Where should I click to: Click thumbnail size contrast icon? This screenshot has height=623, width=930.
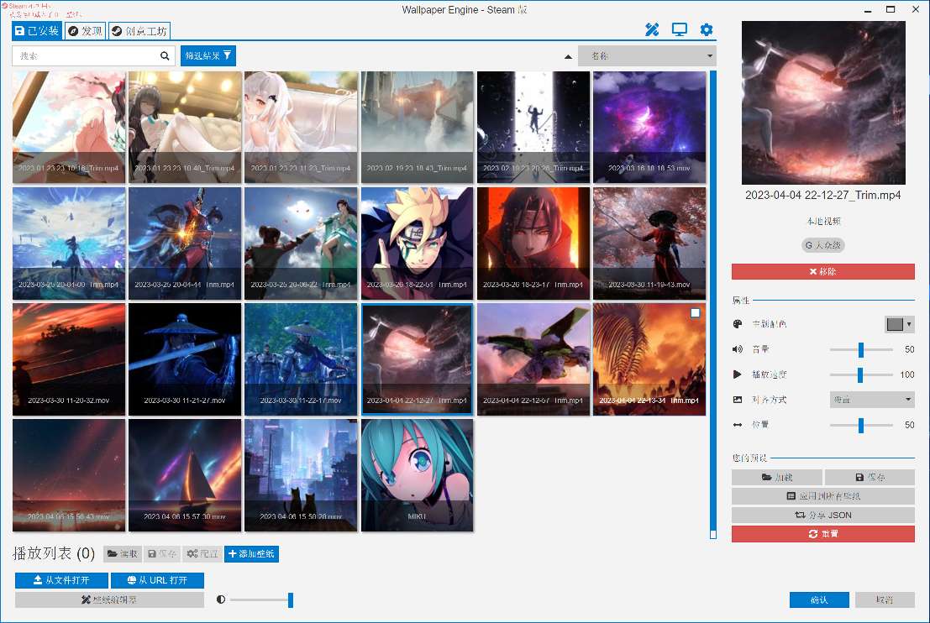[x=221, y=599]
